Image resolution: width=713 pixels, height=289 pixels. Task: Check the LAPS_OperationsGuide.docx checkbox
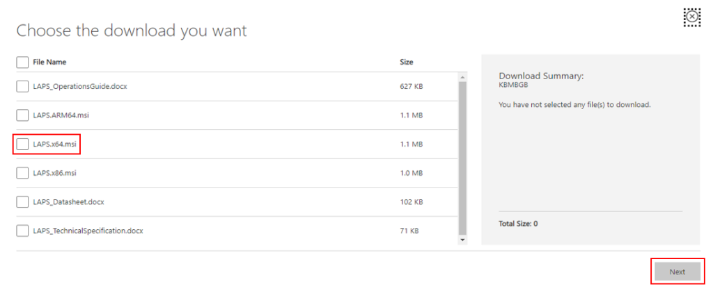(22, 87)
